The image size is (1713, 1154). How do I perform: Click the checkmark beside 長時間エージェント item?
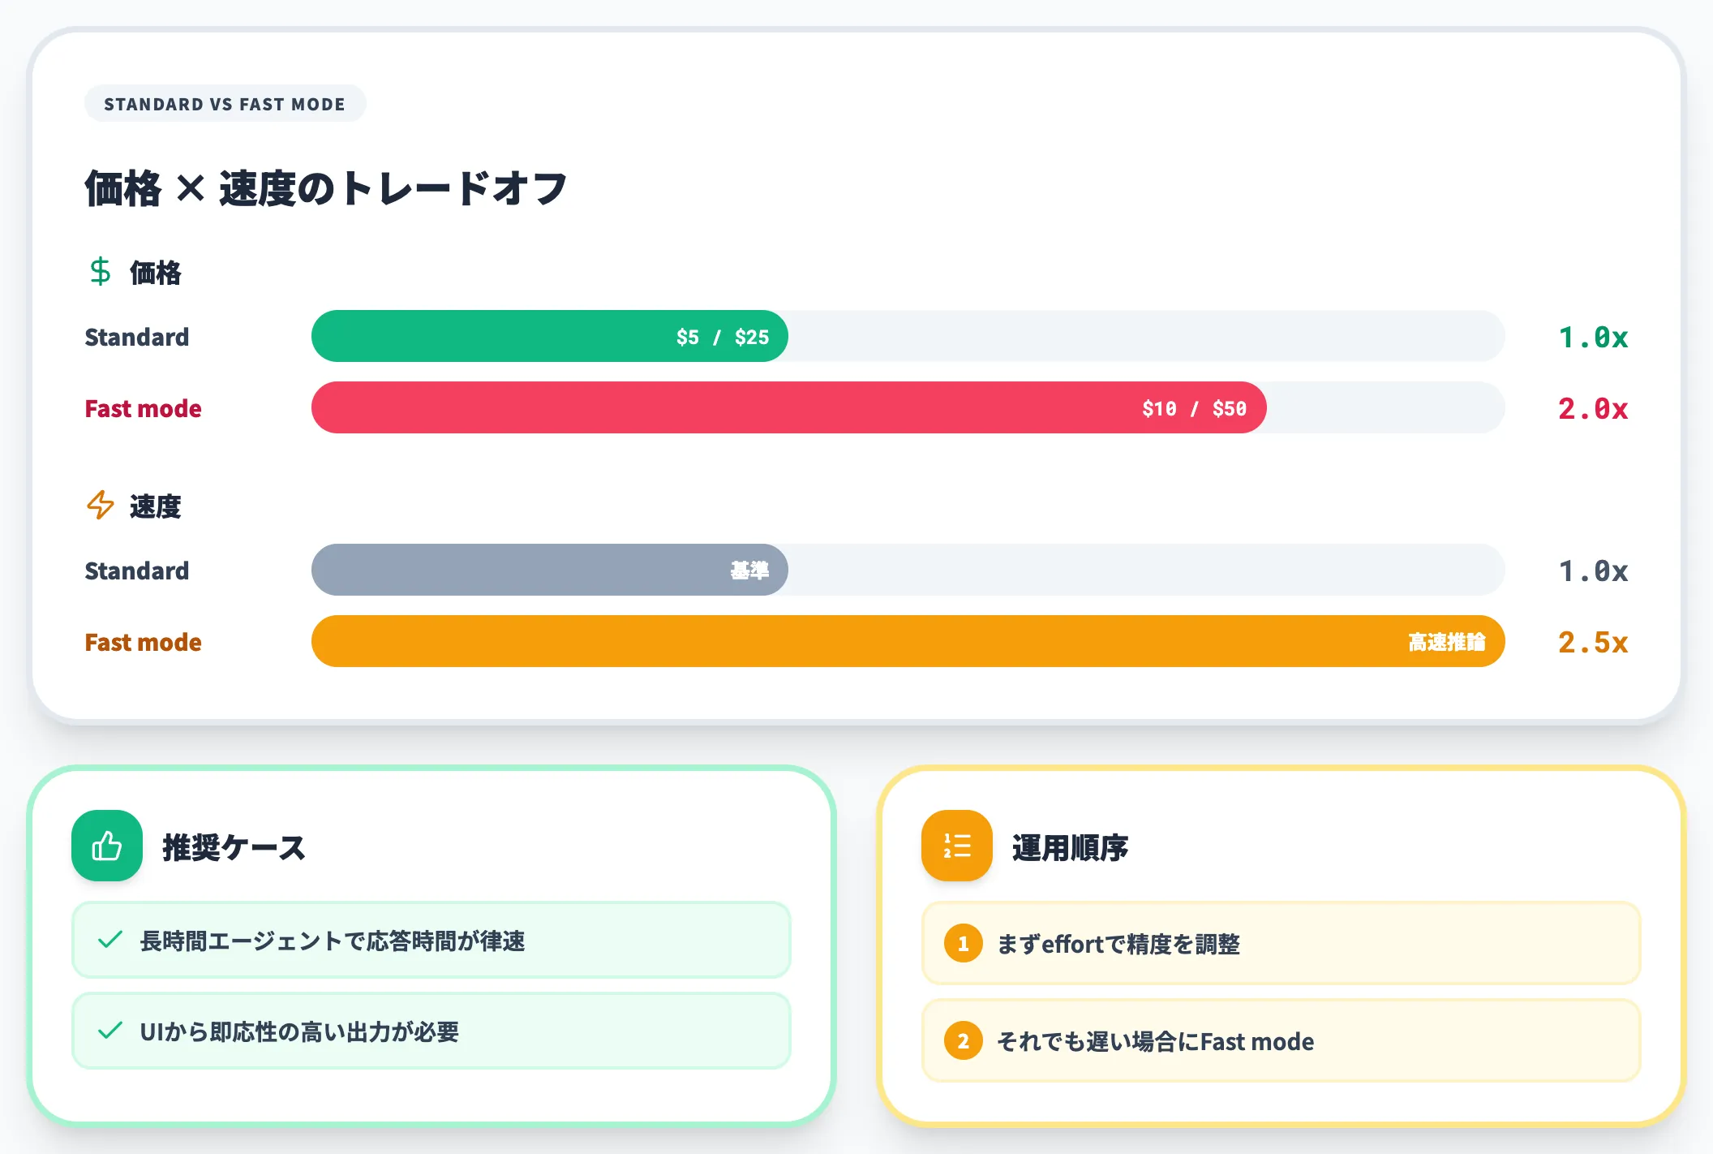pyautogui.click(x=110, y=940)
